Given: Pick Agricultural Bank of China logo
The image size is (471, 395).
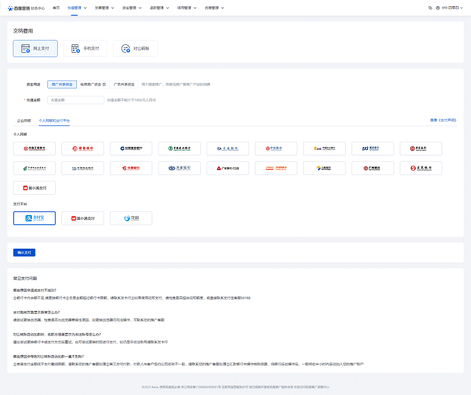Looking at the screenshot, I should (x=179, y=149).
